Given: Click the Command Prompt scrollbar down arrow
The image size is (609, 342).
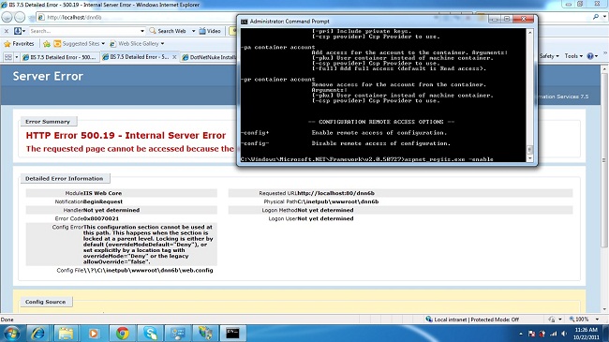Looking at the screenshot, I should (529, 158).
